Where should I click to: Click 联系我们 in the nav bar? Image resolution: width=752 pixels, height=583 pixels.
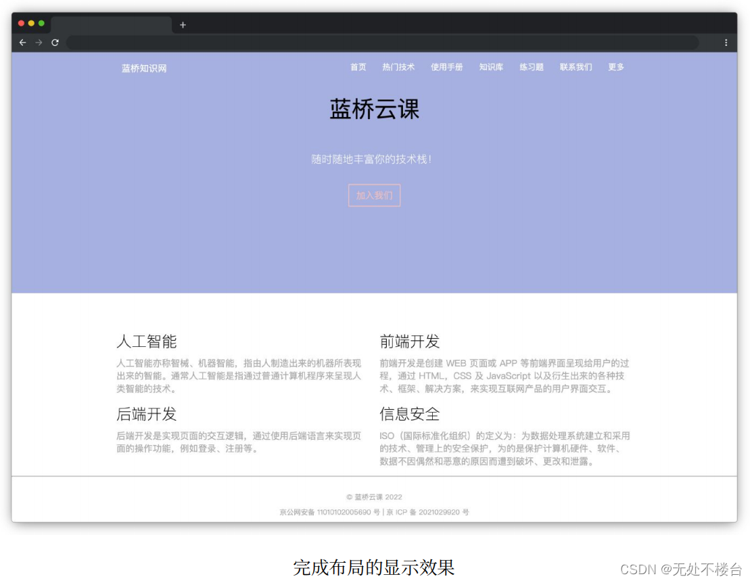coord(575,67)
